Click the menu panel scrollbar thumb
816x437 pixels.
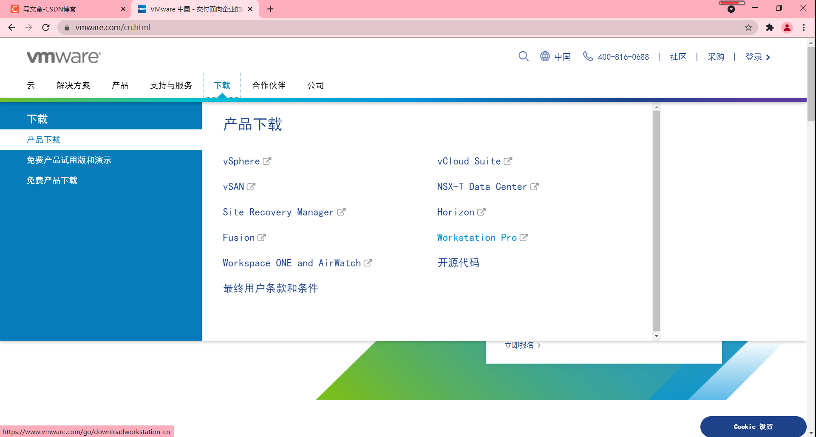656,221
